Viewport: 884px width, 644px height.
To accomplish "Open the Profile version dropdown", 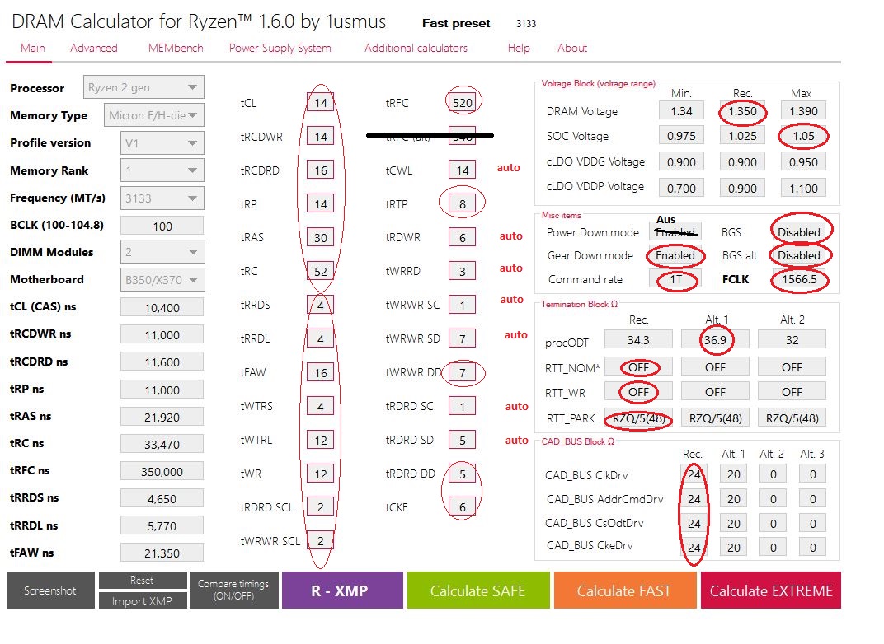I will (162, 143).
